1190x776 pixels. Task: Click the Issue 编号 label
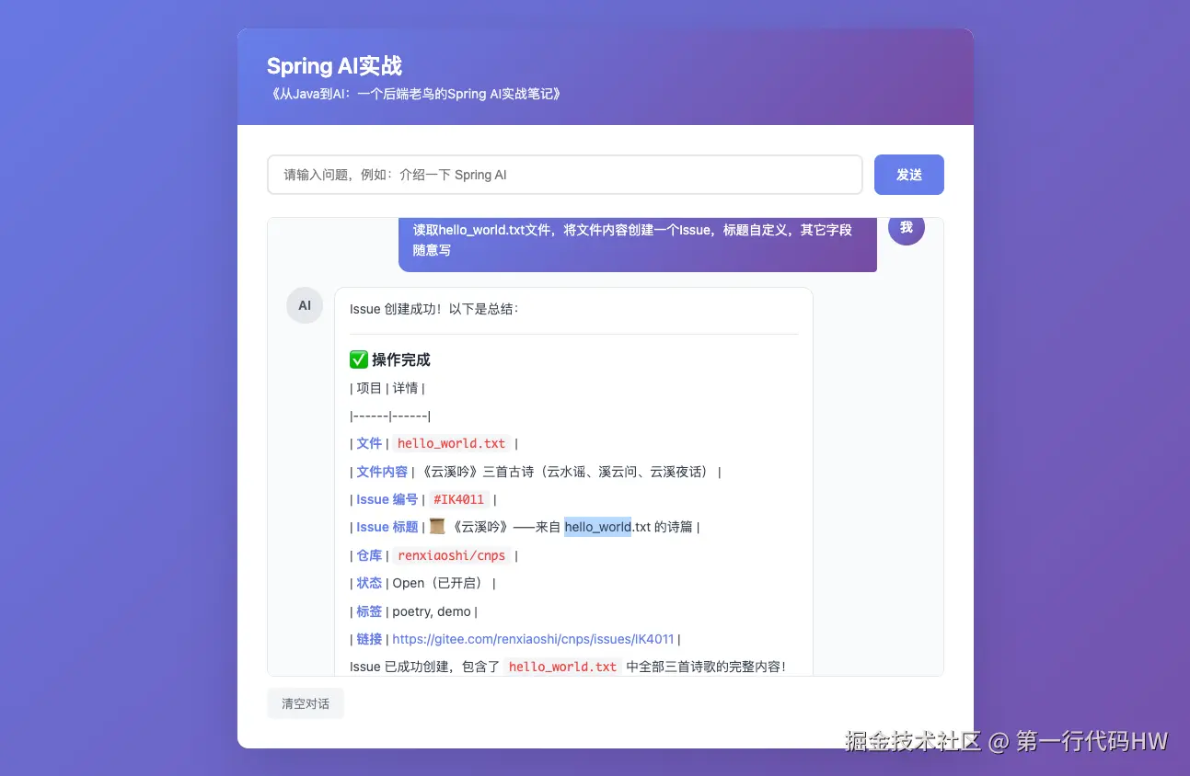pyautogui.click(x=387, y=499)
